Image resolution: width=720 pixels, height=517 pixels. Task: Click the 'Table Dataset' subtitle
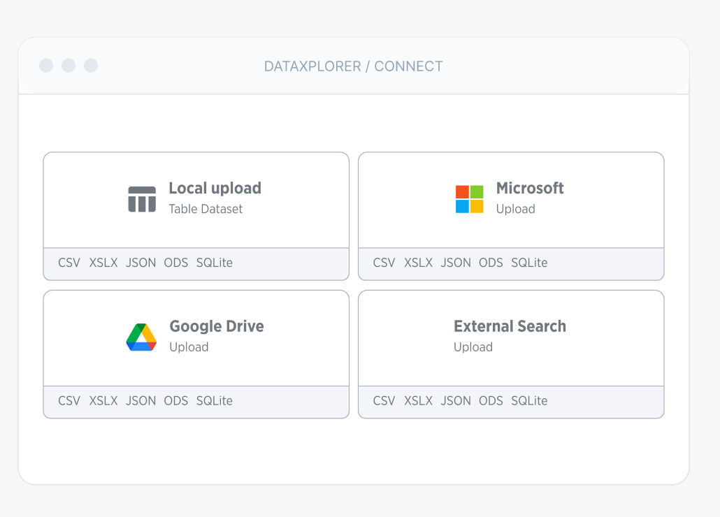point(206,209)
